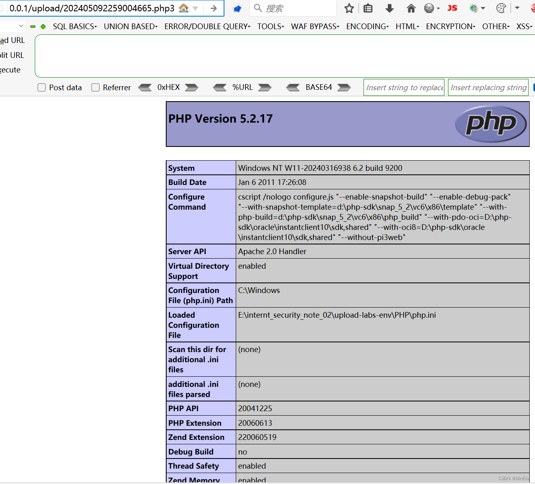Click the red JS toolbar icon
The width and height of the screenshot is (535, 484).
452,8
